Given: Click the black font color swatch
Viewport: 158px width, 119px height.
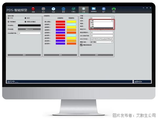Looking at the screenshot, I should point(29,25).
